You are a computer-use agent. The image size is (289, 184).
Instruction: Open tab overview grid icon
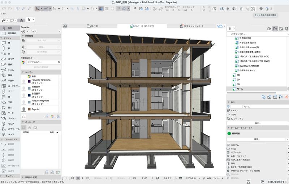tap(65, 26)
